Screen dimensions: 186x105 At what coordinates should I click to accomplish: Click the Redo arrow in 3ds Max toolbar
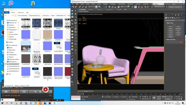76,7
